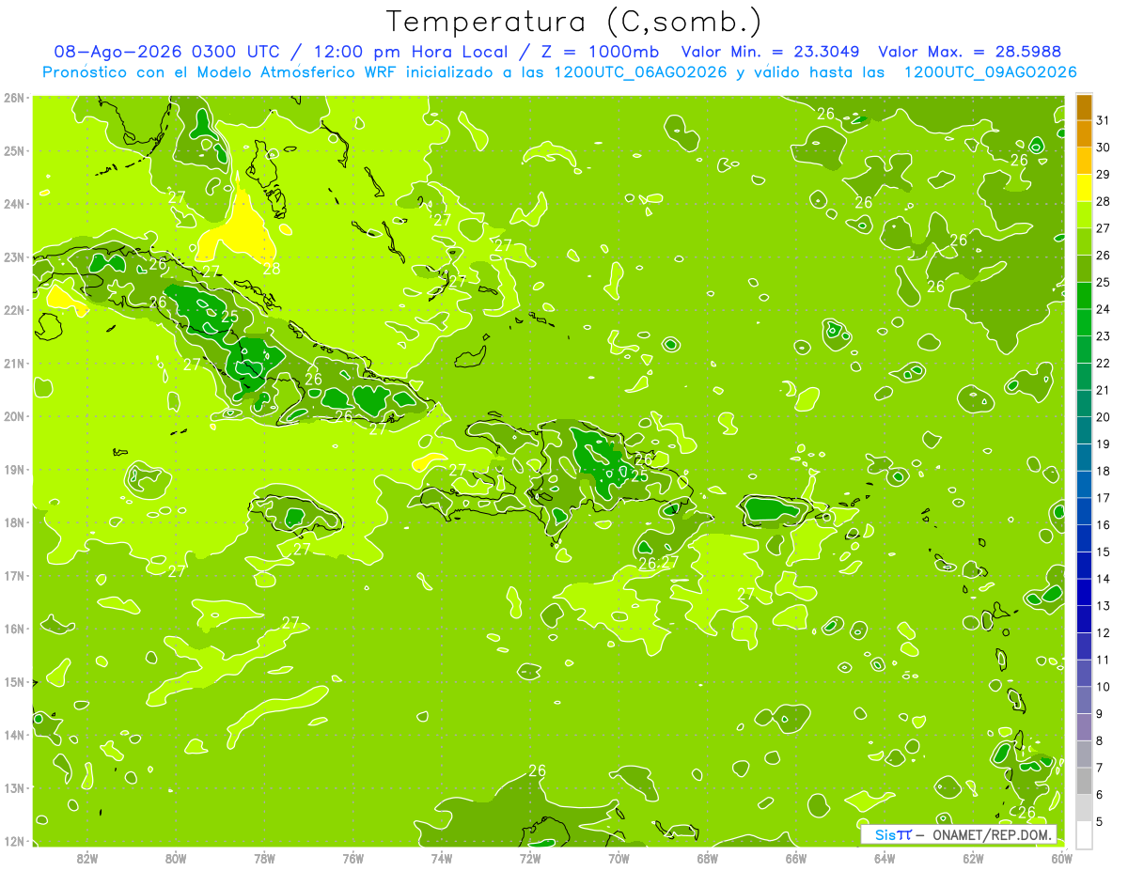Click the 12N latitude axis label
1128x871 pixels.
(13, 841)
